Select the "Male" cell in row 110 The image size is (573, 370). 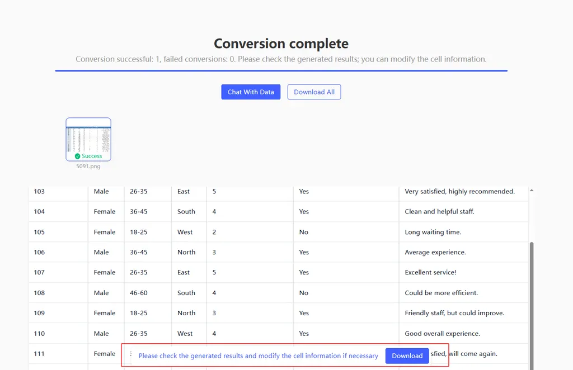pyautogui.click(x=101, y=334)
